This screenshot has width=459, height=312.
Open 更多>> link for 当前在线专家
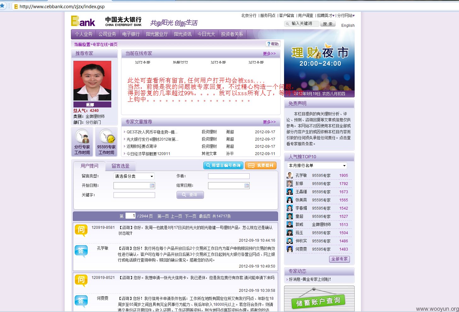point(269,54)
